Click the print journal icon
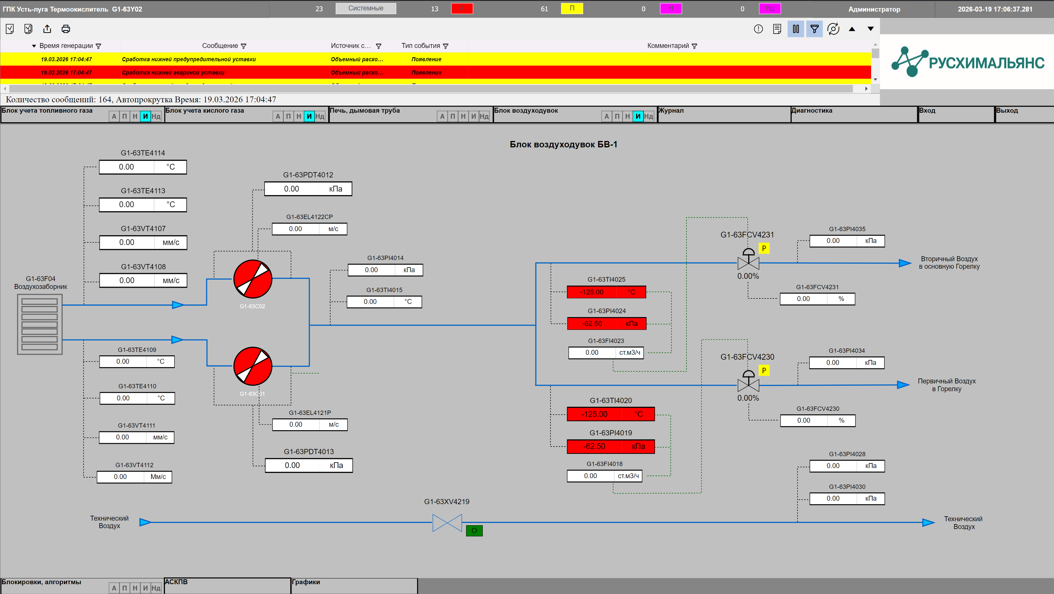 coord(66,29)
